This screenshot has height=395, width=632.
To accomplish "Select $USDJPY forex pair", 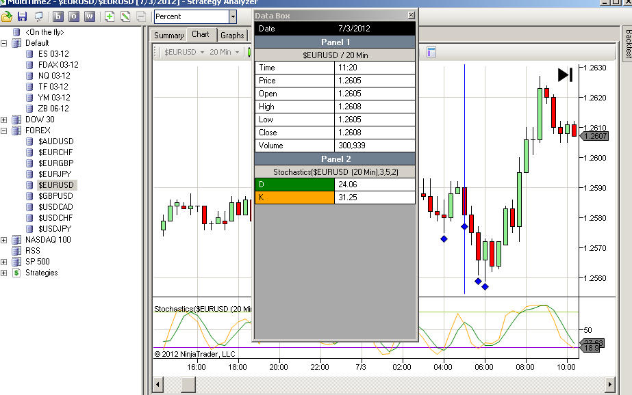I will pyautogui.click(x=55, y=228).
